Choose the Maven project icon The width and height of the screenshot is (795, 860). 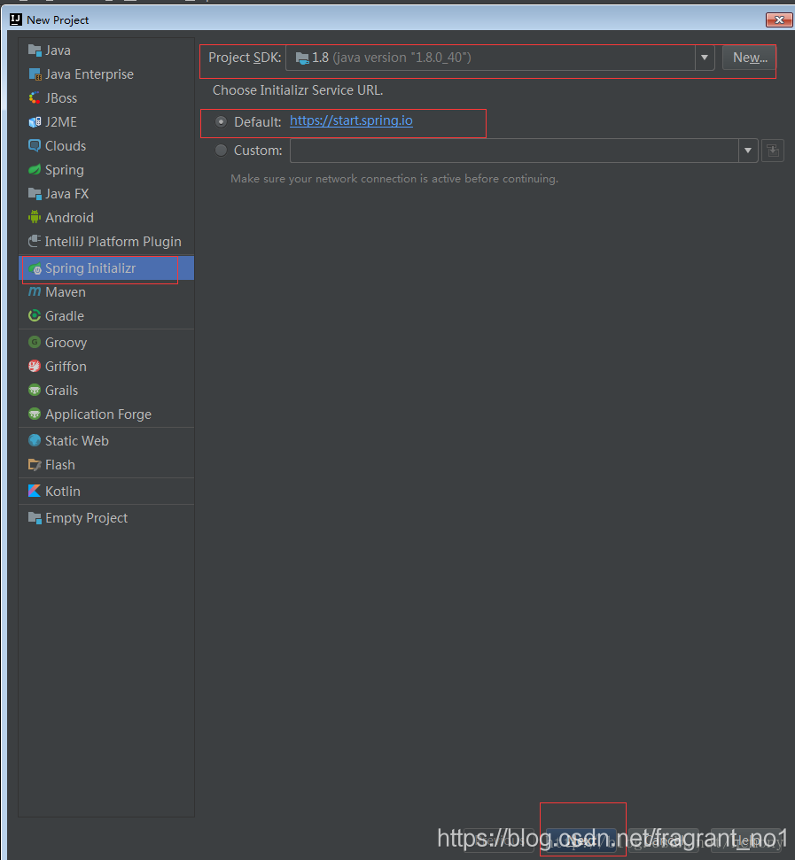(x=35, y=291)
